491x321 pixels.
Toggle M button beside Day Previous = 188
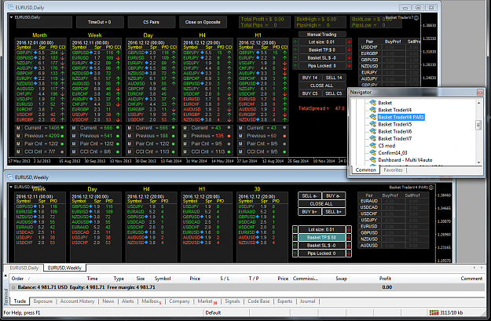(130, 136)
